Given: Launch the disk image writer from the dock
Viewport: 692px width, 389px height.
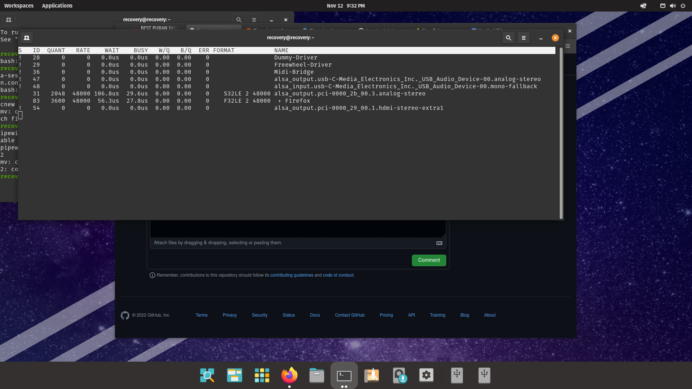Looking at the screenshot, I should click(x=399, y=375).
